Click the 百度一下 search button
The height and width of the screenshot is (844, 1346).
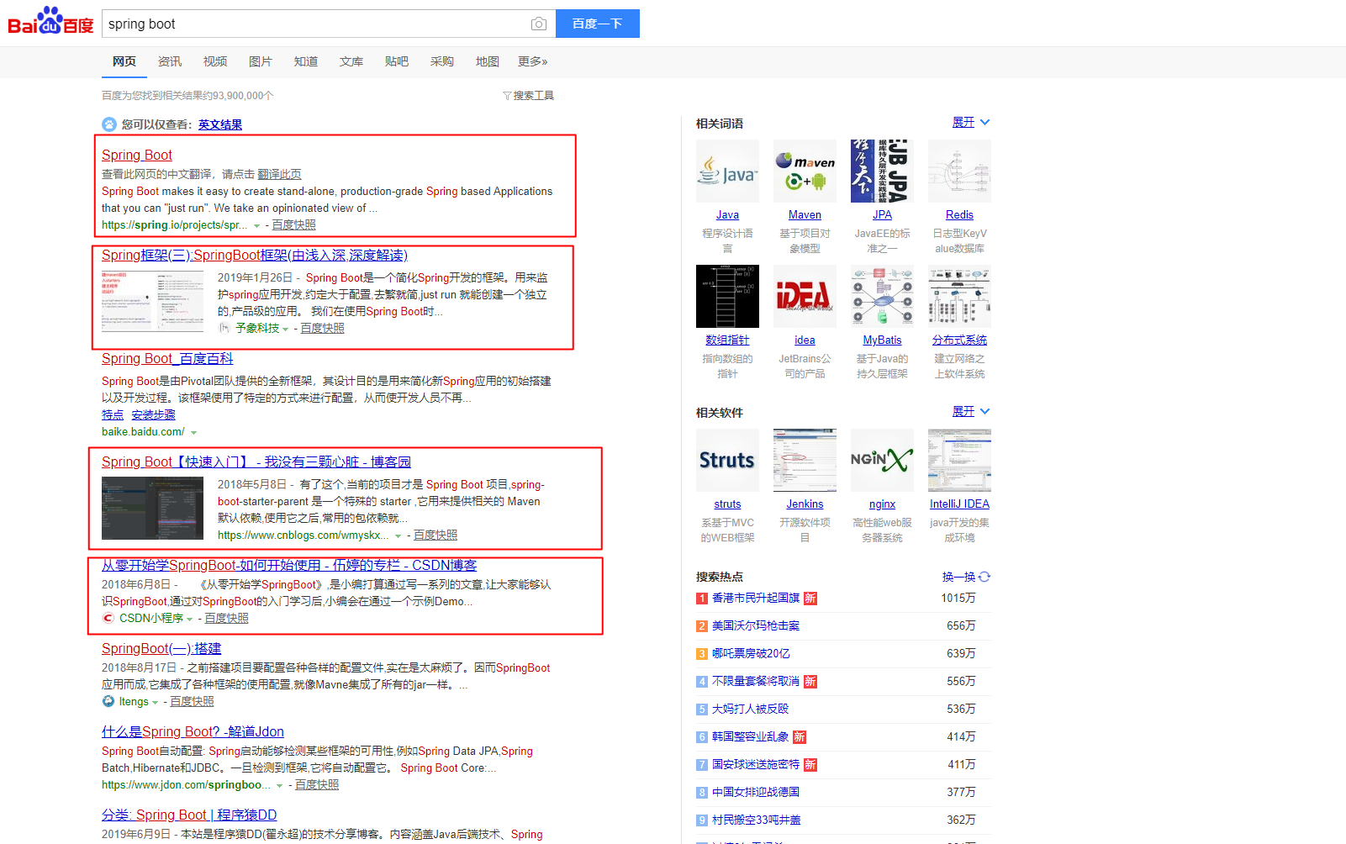click(598, 24)
